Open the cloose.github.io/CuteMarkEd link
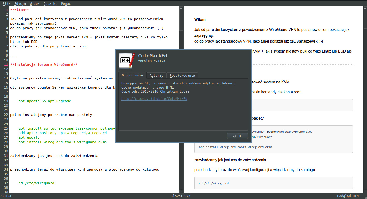 (154, 98)
